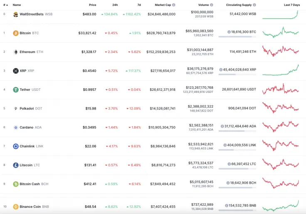The image size is (306, 214).
Task: Open the WallStreetBets WSB coin page
Action: [36, 14]
